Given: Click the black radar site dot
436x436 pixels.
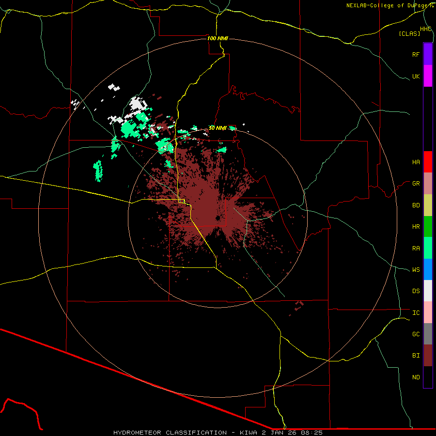Looking at the screenshot, I should click(218, 218).
